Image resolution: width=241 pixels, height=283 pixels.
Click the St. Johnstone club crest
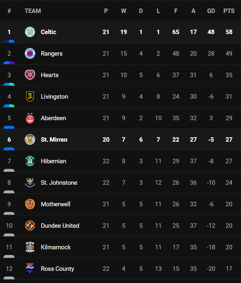coord(30,182)
